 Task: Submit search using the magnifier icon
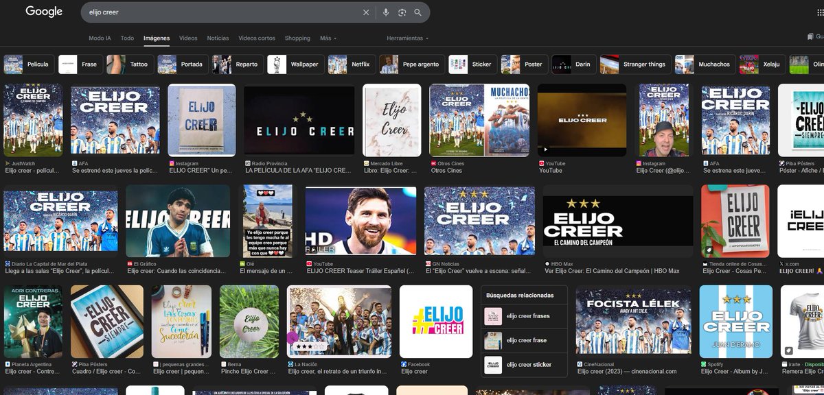pyautogui.click(x=417, y=12)
